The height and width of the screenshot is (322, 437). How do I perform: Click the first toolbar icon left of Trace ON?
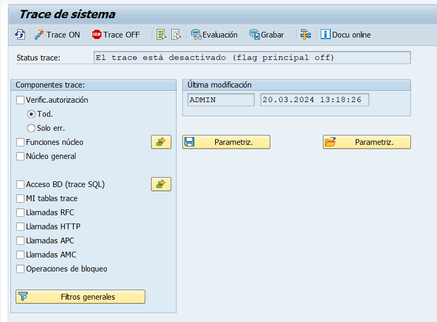click(x=20, y=35)
